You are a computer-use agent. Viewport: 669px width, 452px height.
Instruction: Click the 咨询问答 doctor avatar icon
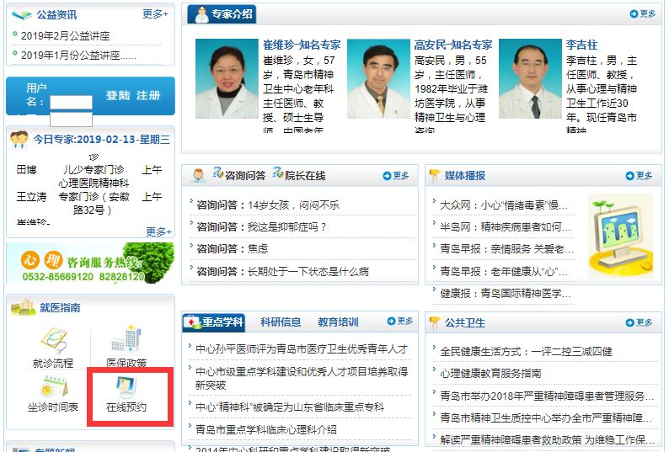pos(197,176)
